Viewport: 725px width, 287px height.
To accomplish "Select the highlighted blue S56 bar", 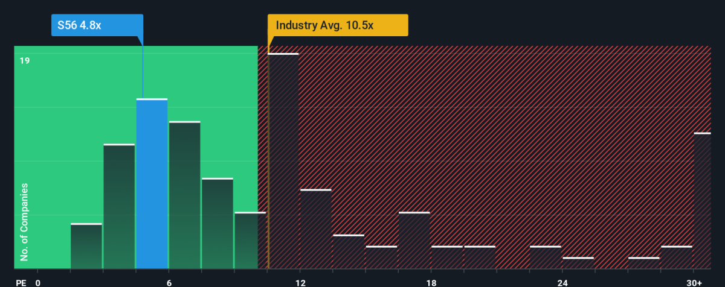I will click(x=152, y=184).
